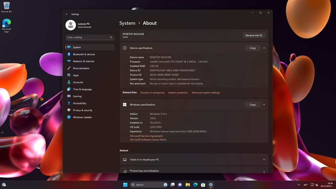This screenshot has height=189, width=336.
Task: Open Product key and activation
Action: pos(194,171)
